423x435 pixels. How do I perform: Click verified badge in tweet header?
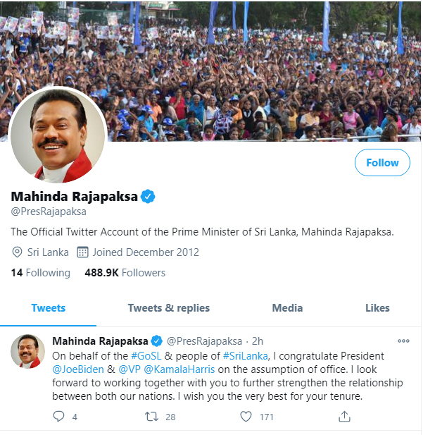(157, 341)
